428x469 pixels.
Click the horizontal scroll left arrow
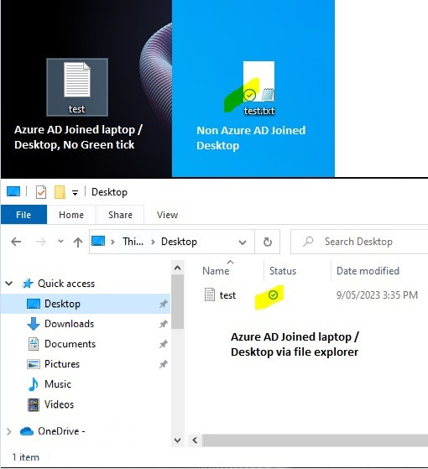(x=195, y=440)
